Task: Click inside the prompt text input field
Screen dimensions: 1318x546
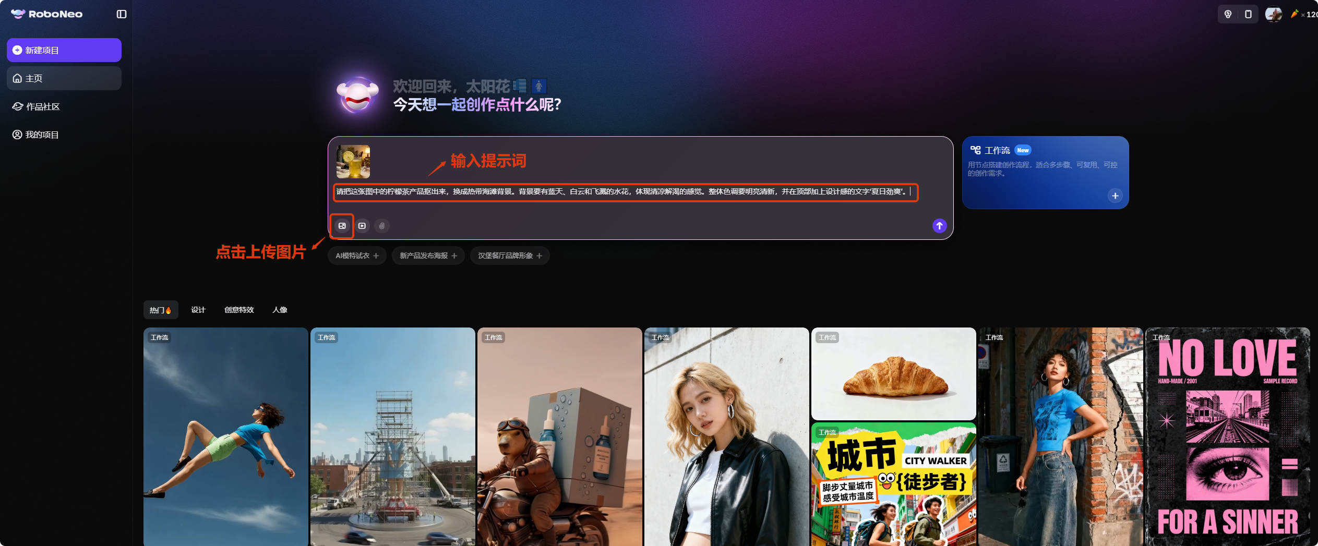Action: tap(625, 192)
